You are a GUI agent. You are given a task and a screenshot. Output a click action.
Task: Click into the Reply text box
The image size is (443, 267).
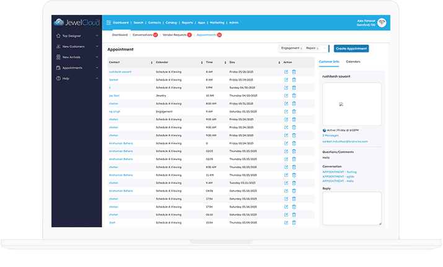(351, 208)
